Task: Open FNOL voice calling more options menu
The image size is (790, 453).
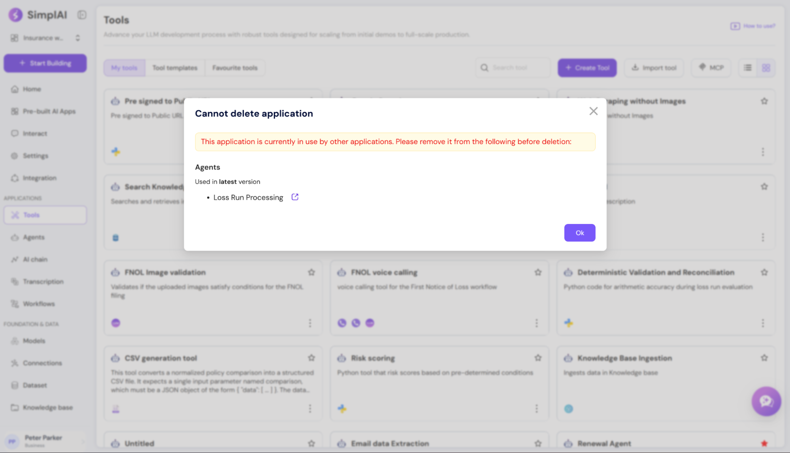Action: (536, 323)
